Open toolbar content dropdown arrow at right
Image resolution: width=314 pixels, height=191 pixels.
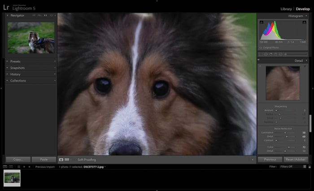point(253,160)
